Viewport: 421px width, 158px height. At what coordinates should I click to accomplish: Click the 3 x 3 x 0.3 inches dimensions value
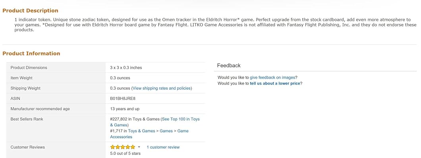click(x=126, y=68)
